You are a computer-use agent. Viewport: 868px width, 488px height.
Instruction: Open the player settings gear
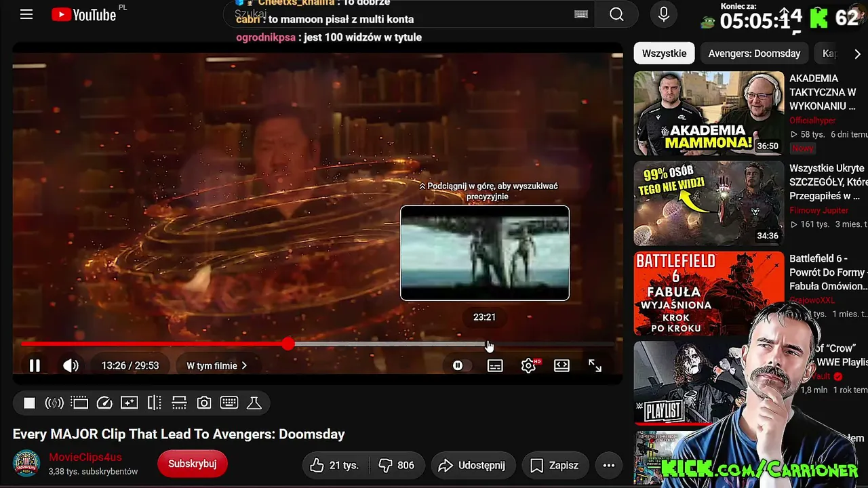528,366
